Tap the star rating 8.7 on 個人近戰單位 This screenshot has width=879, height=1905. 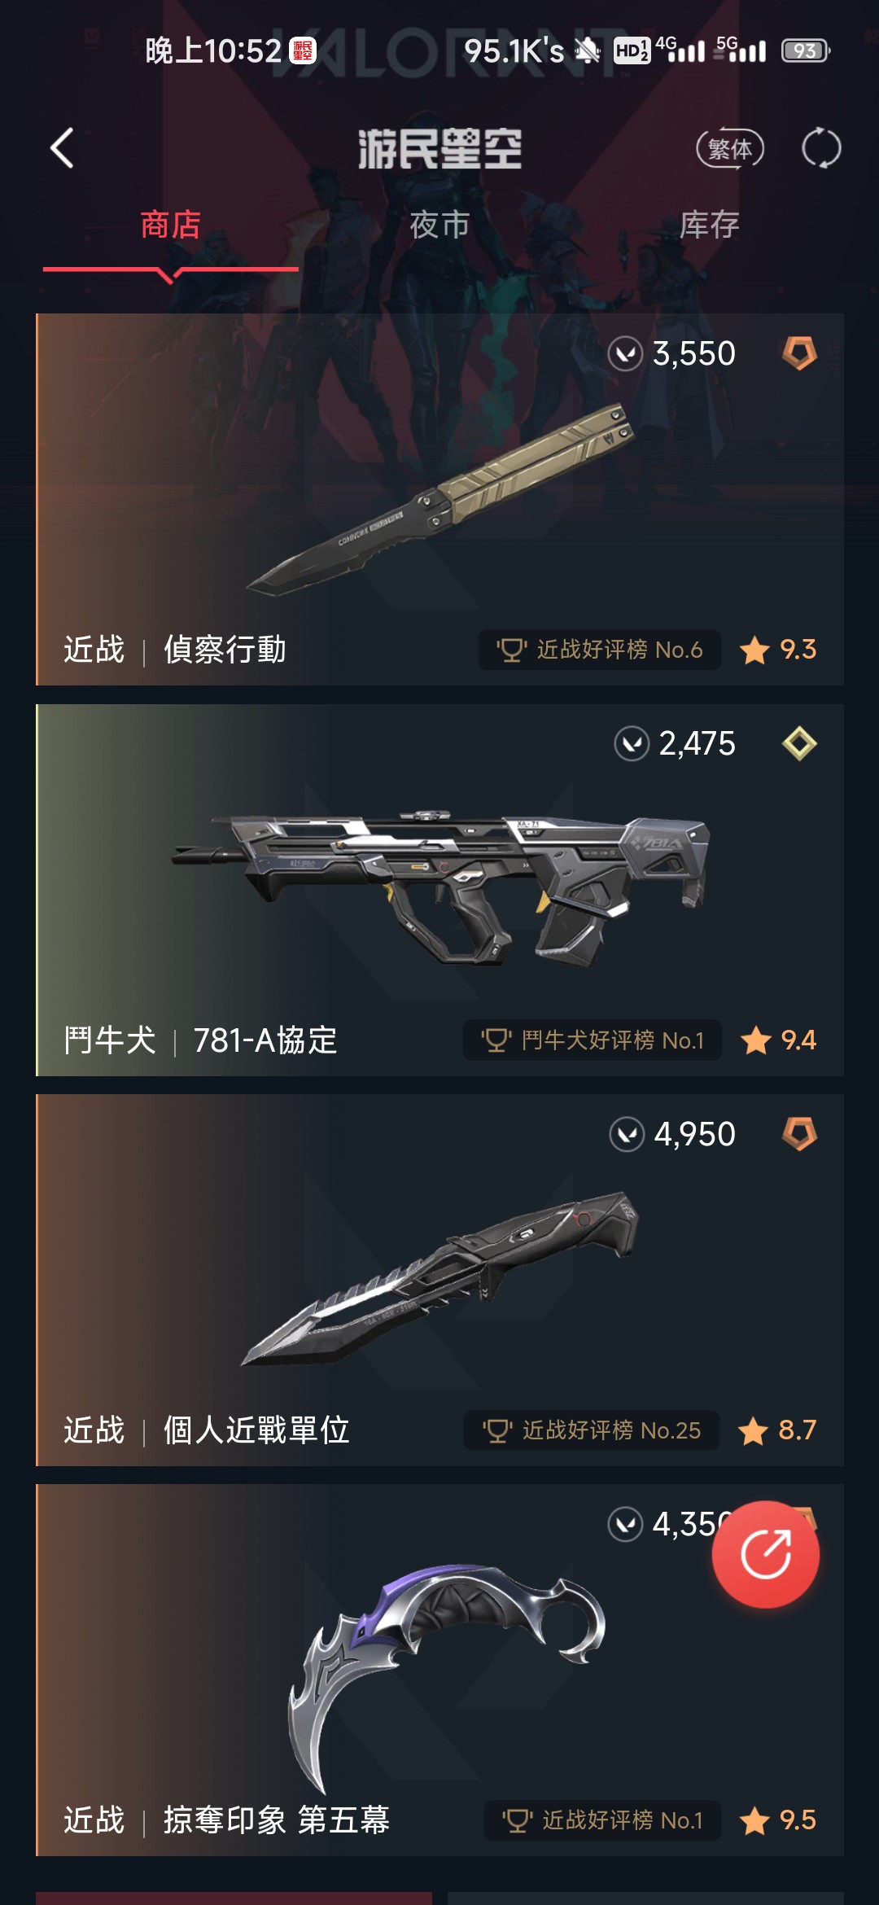click(777, 1430)
